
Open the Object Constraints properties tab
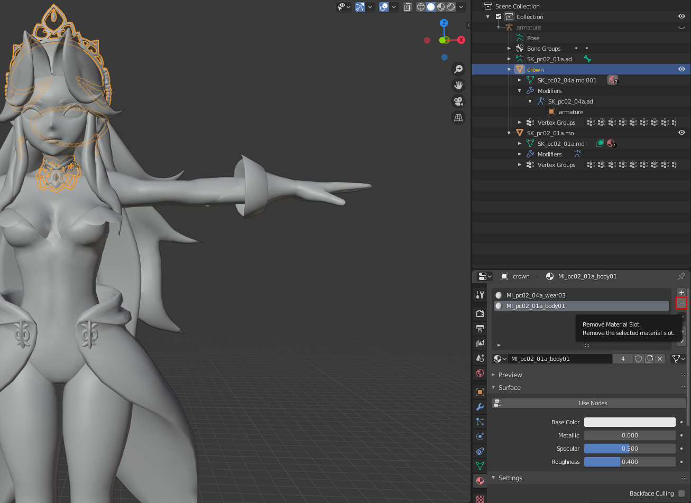click(x=480, y=451)
